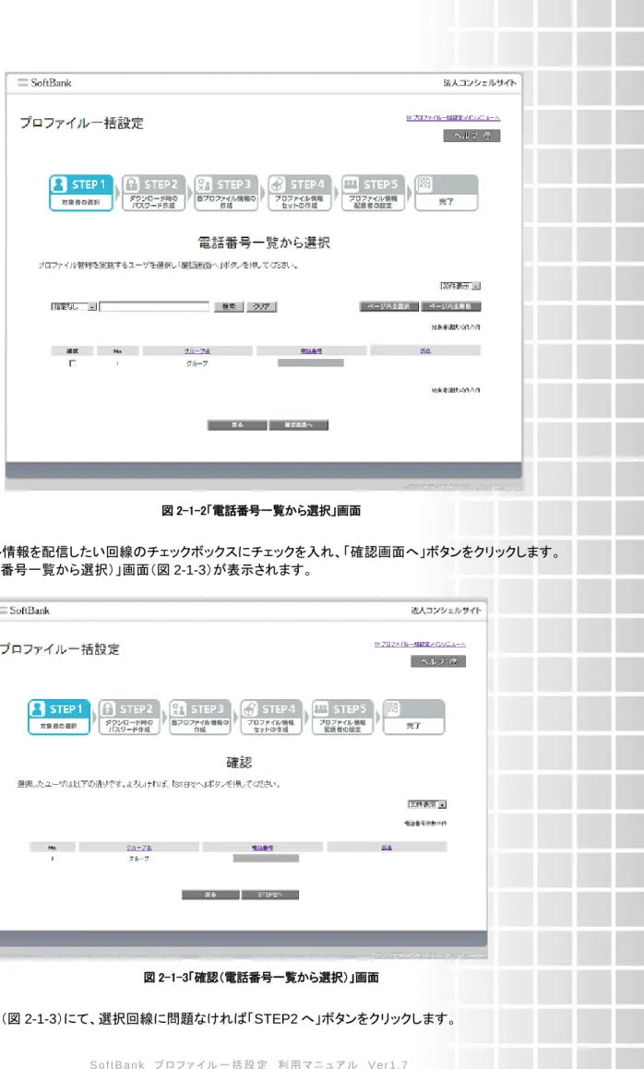644x1069 pixels.
Task: Click STEP 4 box icon on 確認 screen
Action: pos(250,709)
